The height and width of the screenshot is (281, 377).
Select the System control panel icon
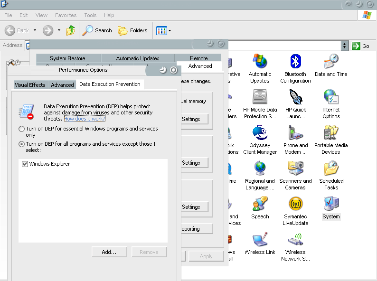(331, 204)
